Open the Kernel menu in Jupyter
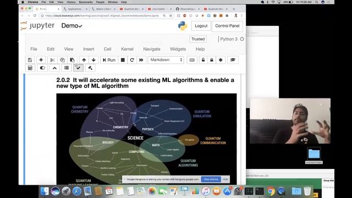The width and height of the screenshot is (352, 198). 127,49
